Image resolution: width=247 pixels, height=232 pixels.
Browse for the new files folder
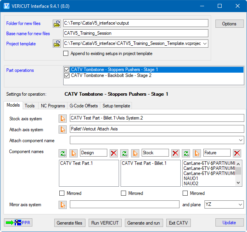tap(57, 24)
